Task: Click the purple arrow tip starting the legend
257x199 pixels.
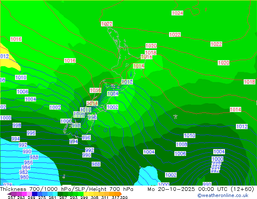Action: pyautogui.click(x=9, y=194)
